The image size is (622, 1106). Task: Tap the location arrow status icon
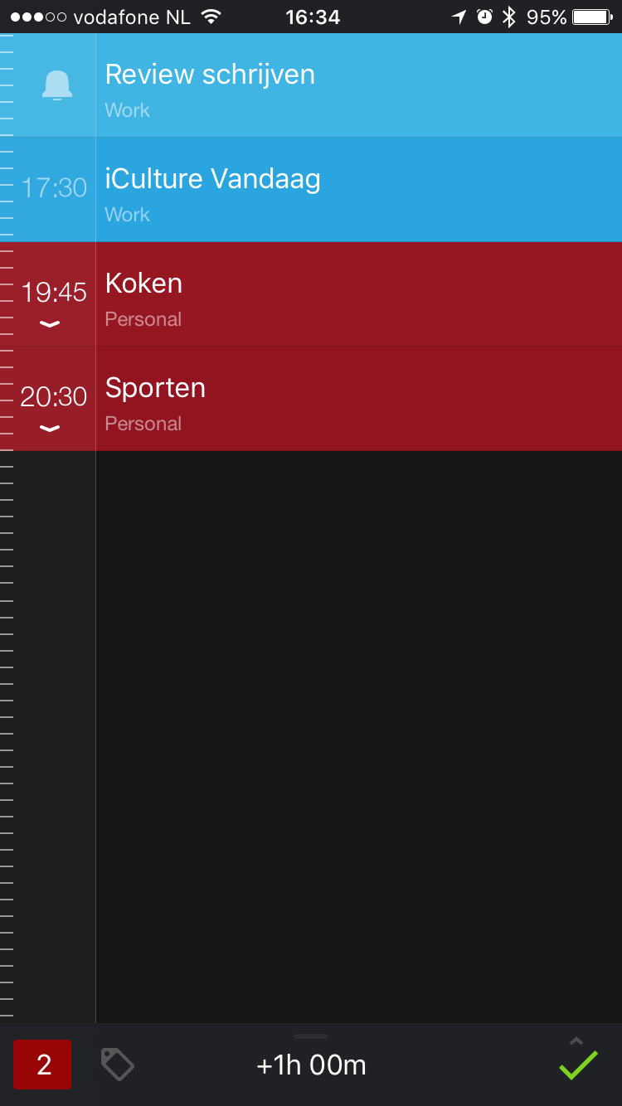pos(459,17)
